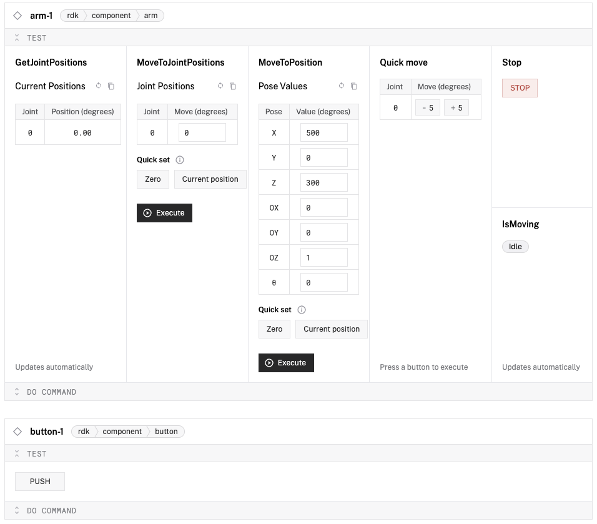Image resolution: width=597 pixels, height=524 pixels.
Task: Increase joint 0 by 5 degrees
Action: [x=456, y=108]
